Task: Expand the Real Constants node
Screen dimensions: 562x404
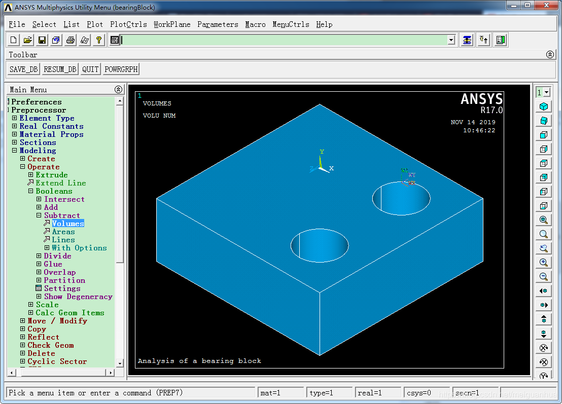Action: [x=14, y=126]
